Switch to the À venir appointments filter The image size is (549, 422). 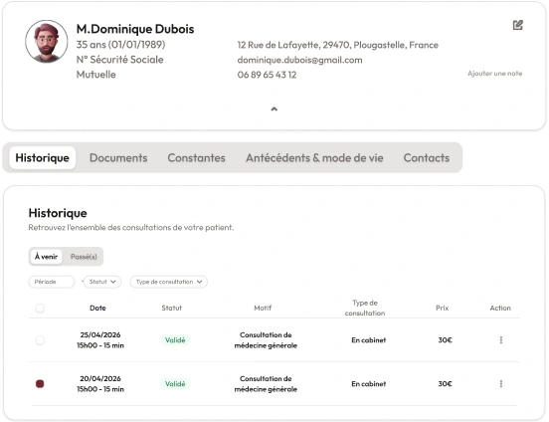(x=46, y=257)
